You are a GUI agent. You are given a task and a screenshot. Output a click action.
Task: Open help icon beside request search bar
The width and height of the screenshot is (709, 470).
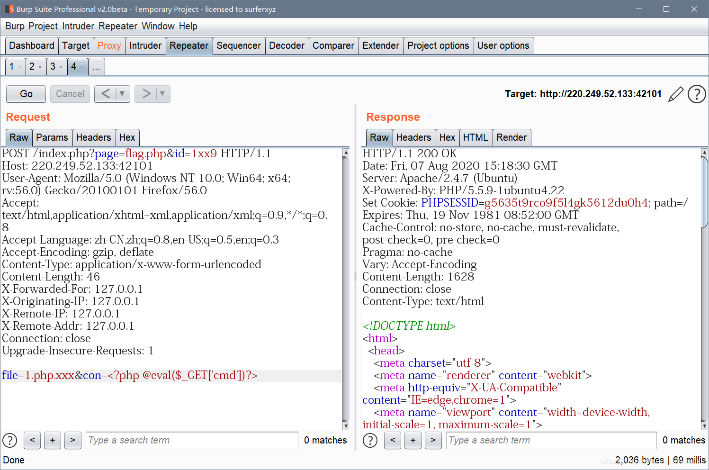pyautogui.click(x=10, y=440)
